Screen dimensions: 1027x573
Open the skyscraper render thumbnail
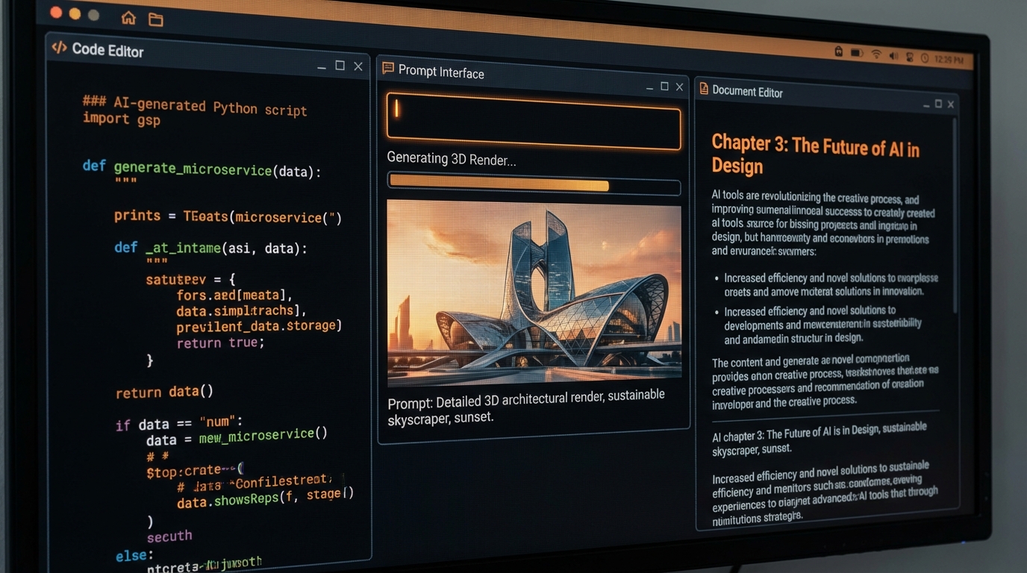pyautogui.click(x=533, y=289)
